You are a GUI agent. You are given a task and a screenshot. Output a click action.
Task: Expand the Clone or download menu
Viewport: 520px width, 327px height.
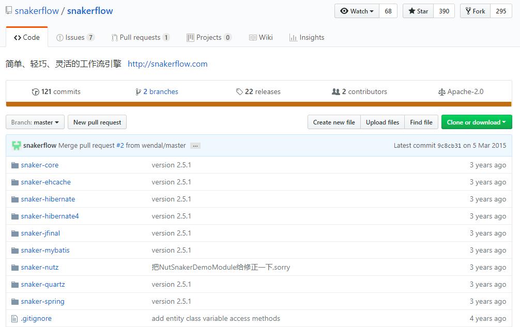(x=476, y=122)
